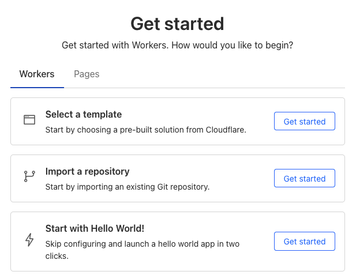This screenshot has width=356, height=279.
Task: Click the lightning bolt Hello World icon
Action: tap(29, 240)
